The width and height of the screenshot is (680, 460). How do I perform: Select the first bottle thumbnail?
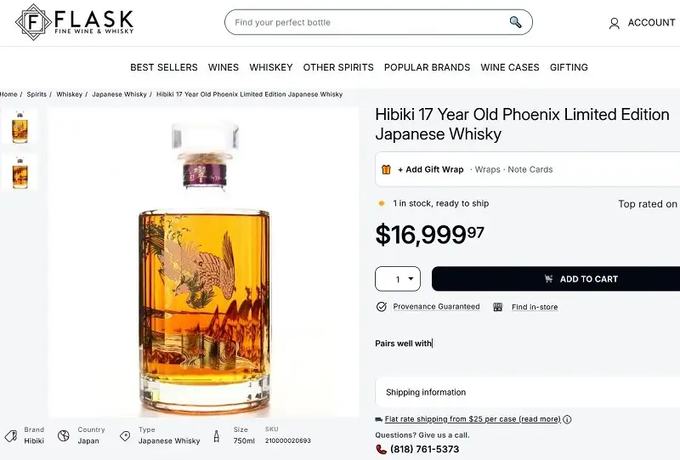19,126
